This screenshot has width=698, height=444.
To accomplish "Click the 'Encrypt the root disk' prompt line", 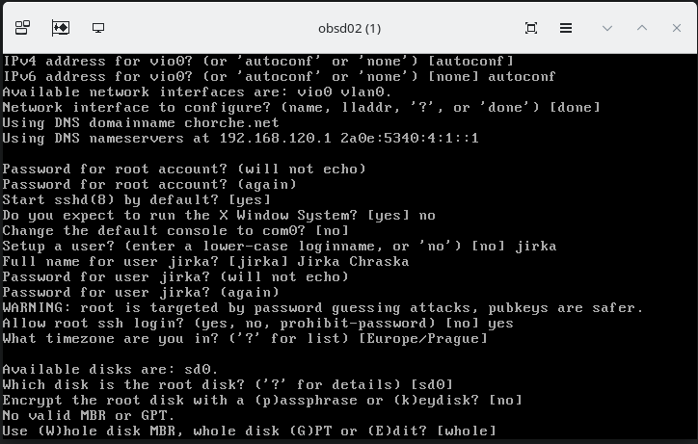I will point(261,400).
